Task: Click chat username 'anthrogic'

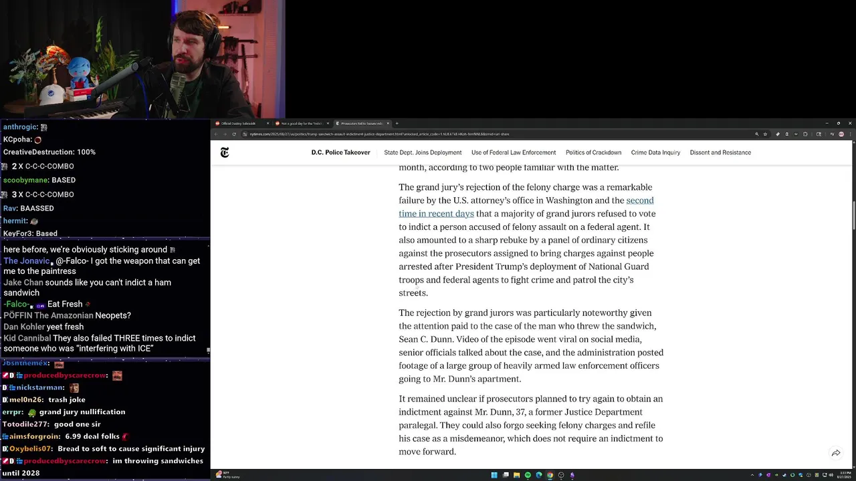Action: [20, 127]
